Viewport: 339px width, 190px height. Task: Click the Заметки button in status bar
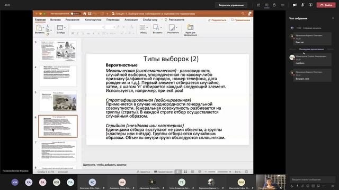pyautogui.click(x=144, y=172)
